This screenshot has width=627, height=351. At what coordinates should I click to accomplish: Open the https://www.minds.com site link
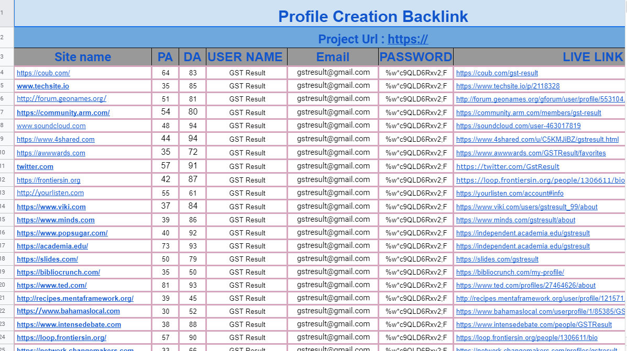(56, 220)
